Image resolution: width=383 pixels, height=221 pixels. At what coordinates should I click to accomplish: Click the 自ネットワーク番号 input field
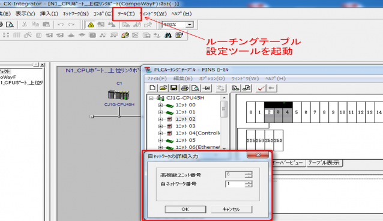coord(235,184)
